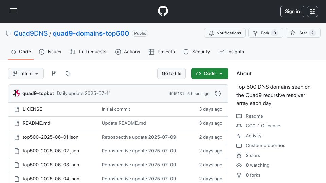This screenshot has height=183, width=326.
Task: Open the quad9-topbot author link
Action: point(38,94)
